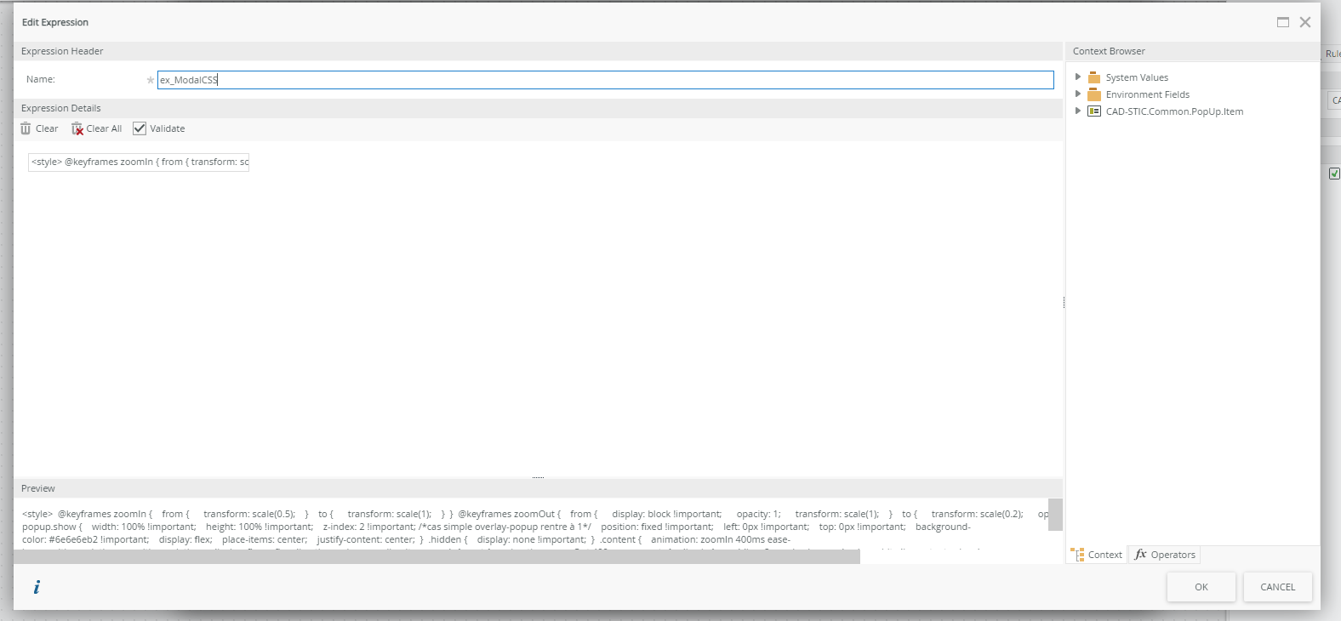Toggle the Validate checkbox
The height and width of the screenshot is (621, 1341).
pyautogui.click(x=140, y=128)
